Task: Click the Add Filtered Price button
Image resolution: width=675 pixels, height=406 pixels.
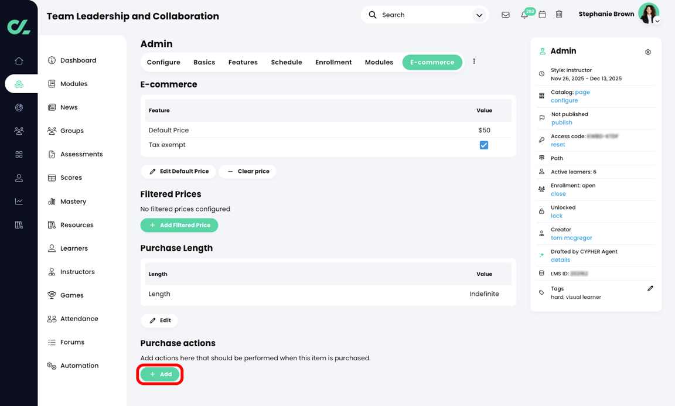Action: pos(179,225)
